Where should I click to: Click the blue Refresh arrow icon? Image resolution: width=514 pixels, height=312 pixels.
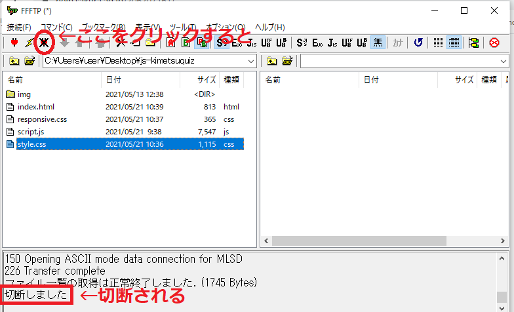pyautogui.click(x=418, y=42)
